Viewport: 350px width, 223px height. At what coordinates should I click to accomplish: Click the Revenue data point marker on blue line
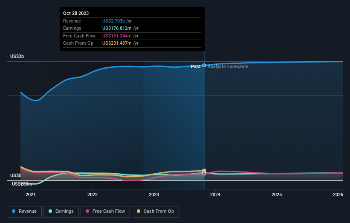click(x=204, y=66)
